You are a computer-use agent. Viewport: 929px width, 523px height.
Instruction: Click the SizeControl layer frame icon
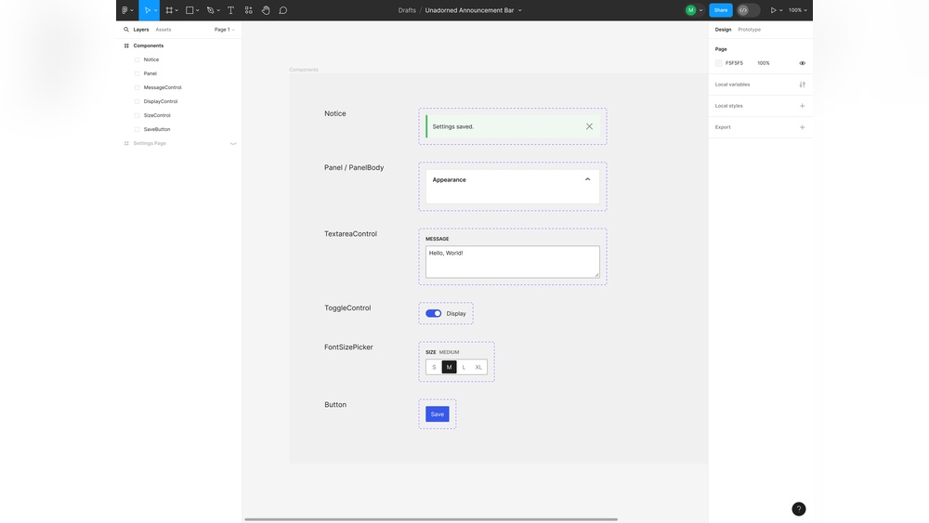(x=137, y=115)
